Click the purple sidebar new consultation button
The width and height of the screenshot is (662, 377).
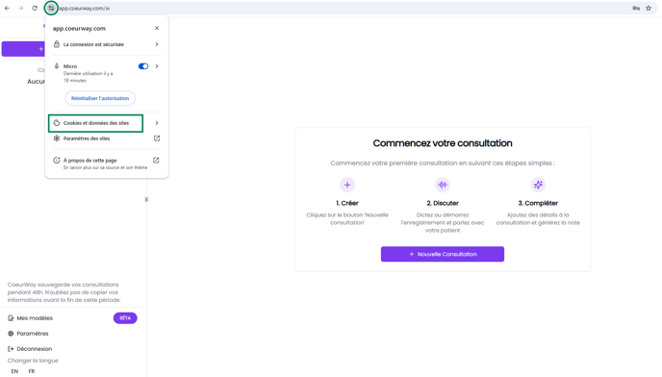click(x=23, y=49)
